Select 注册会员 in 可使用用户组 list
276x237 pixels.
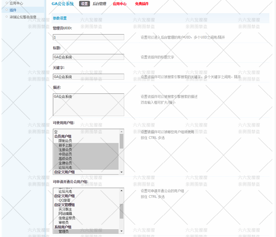click(86, 150)
